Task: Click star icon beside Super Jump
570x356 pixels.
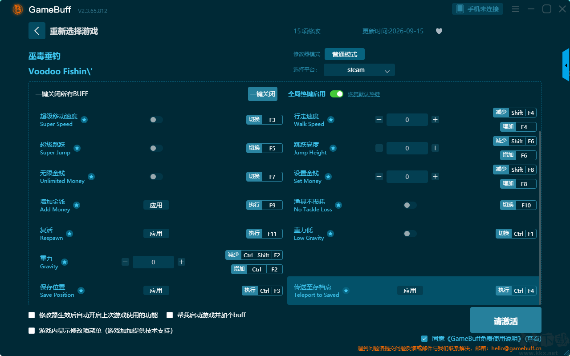Action: coord(77,148)
